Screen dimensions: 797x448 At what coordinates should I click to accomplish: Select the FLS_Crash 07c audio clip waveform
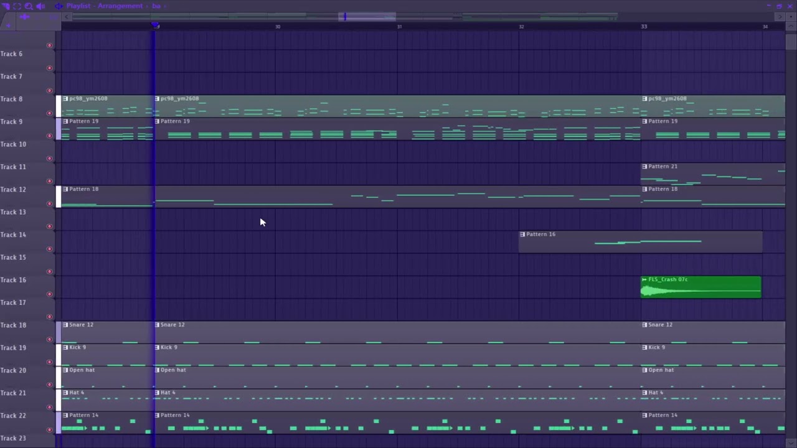click(x=700, y=290)
